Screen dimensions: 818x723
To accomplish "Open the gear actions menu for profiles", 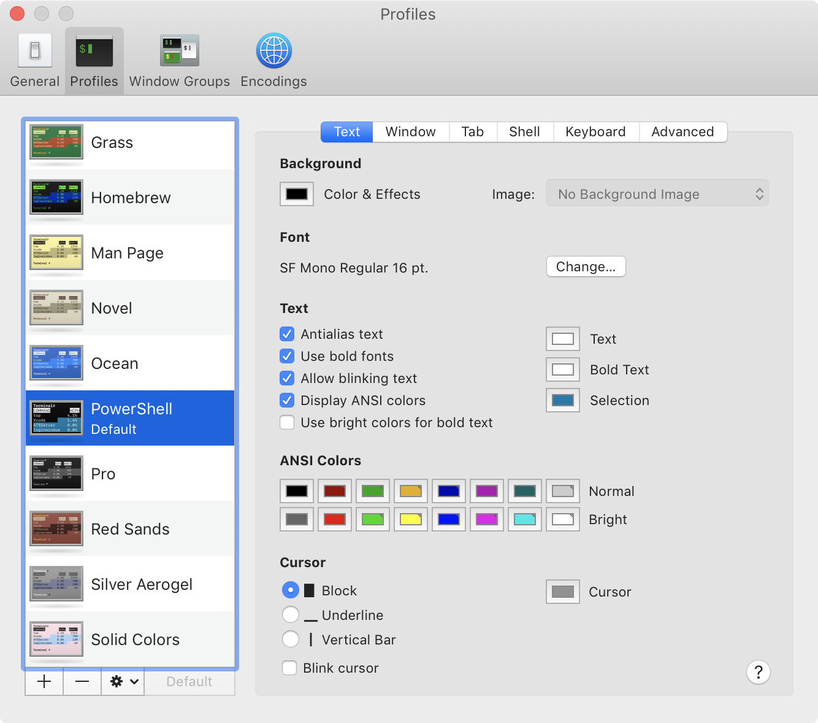I will (x=123, y=682).
